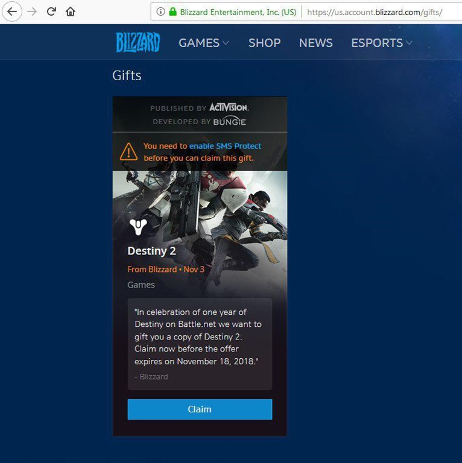Open the NEWS navigation item
Screen dimensions: 462x463
pos(315,43)
